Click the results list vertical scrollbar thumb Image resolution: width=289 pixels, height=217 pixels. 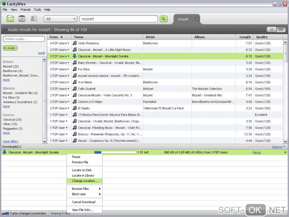[x=285, y=53]
